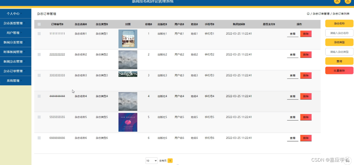
Task: Expand the 杂志订单管理 sidebar menu
Action: [x=15, y=71]
